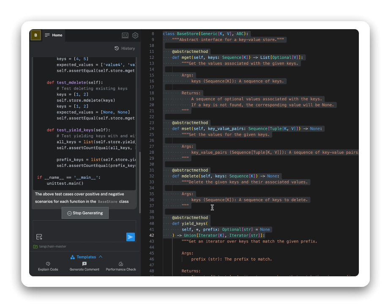This screenshot has width=391, height=308.
Task: Launch the Performance Check template
Action: pyautogui.click(x=121, y=266)
